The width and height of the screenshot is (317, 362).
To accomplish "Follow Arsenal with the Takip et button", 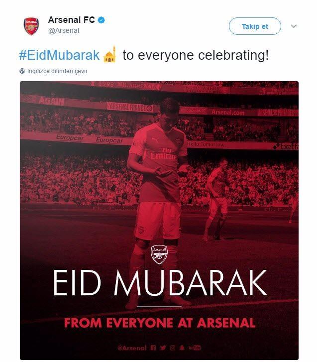I will tap(255, 26).
